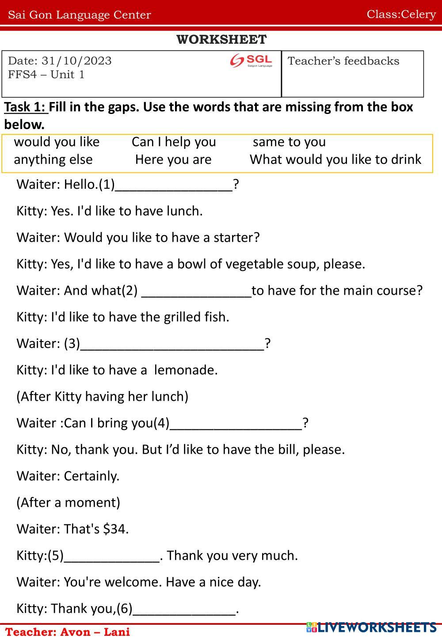Image resolution: width=442 pixels, height=638 pixels.
Task: Select 'Can I help you' phrase
Action: [174, 142]
